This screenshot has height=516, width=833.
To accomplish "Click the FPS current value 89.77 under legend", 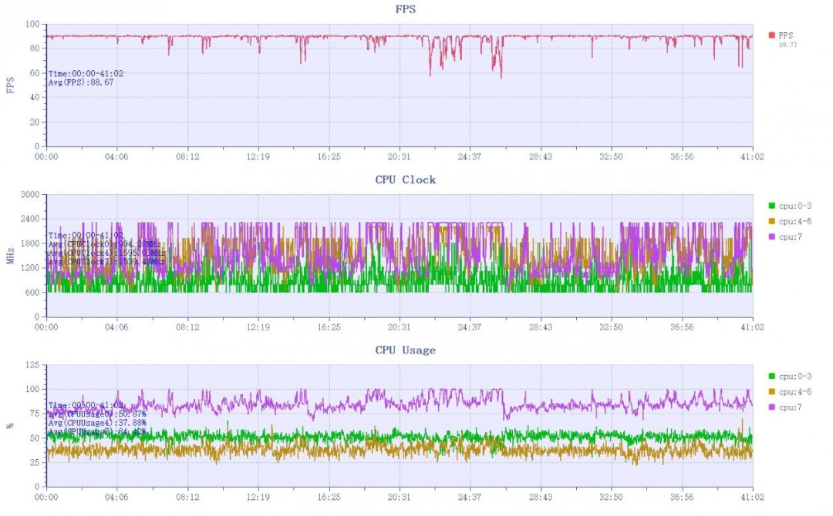I will pos(787,45).
